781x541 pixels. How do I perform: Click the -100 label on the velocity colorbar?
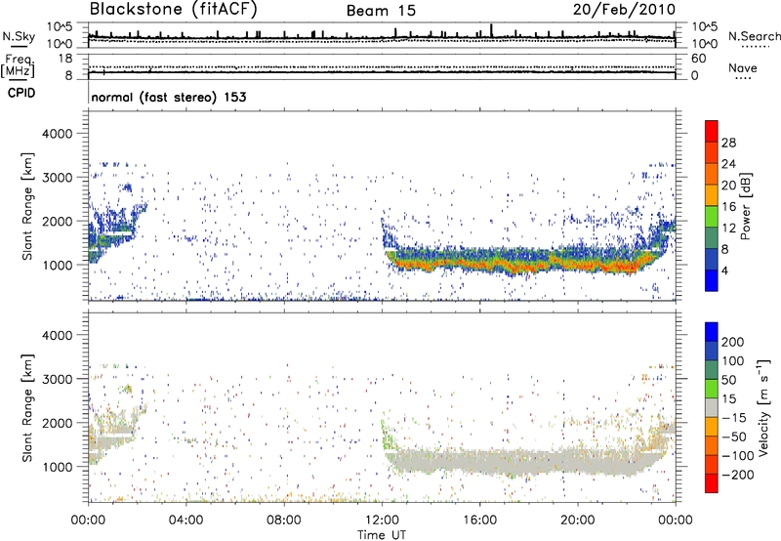pos(738,456)
